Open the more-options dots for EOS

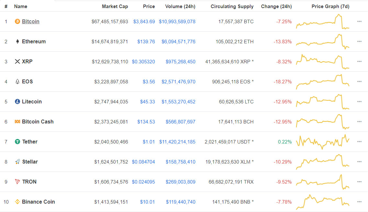click(359, 81)
